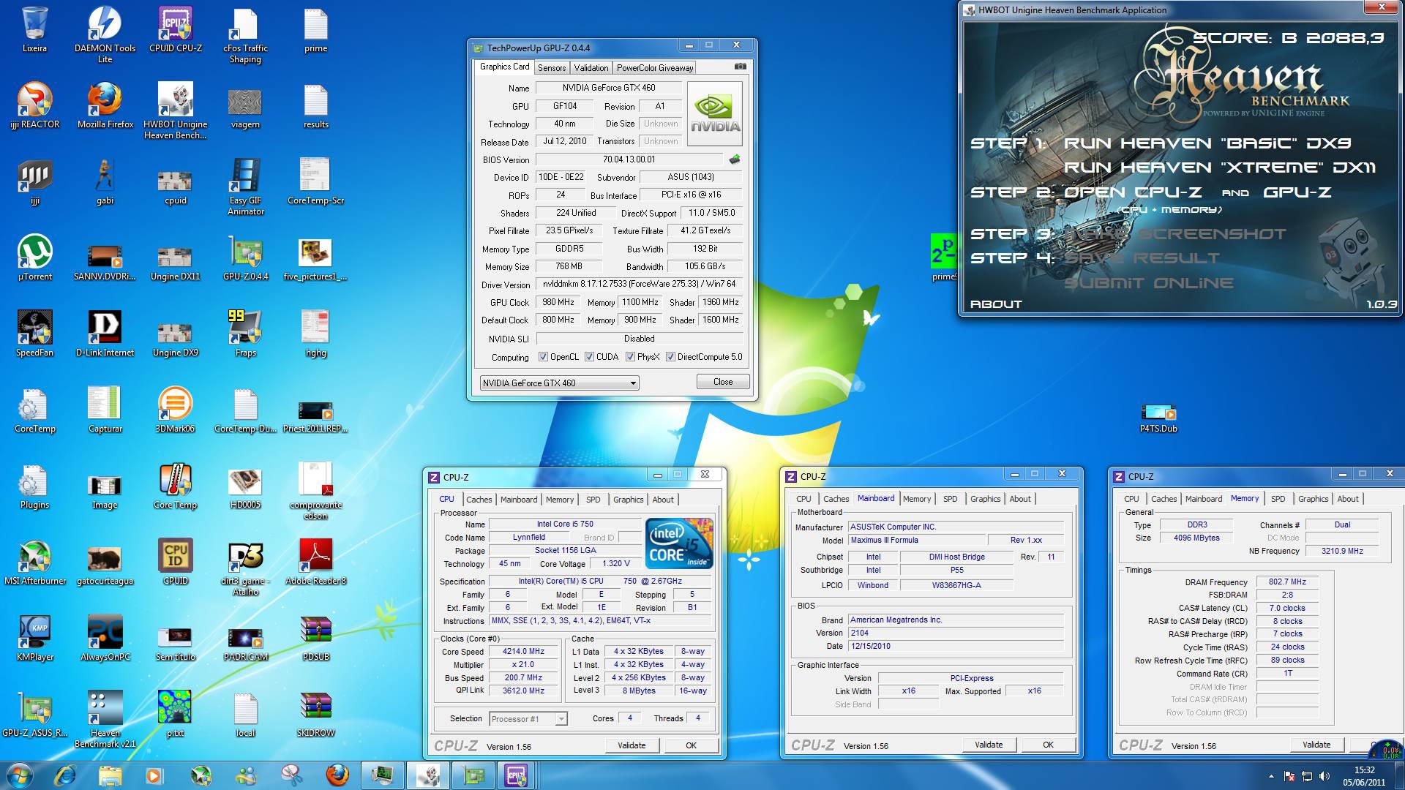Open Windows Explorer folder in taskbar
1405x790 pixels.
(110, 775)
